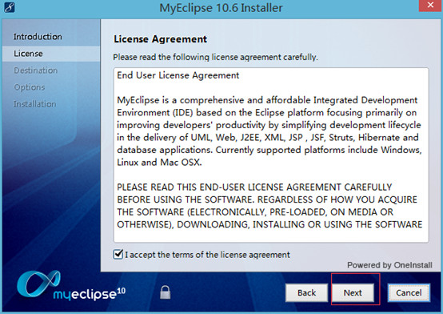Click the Next button

(x=353, y=292)
